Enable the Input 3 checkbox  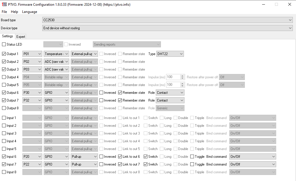coord(4,133)
